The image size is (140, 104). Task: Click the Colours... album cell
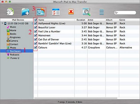[112, 48]
